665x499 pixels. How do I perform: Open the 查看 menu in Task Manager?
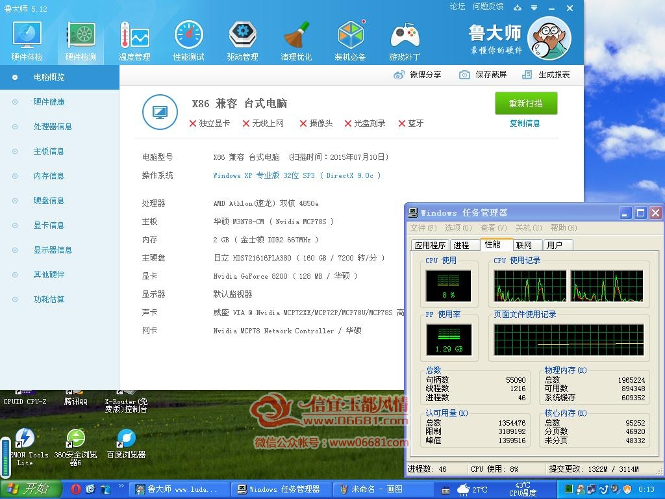point(494,228)
